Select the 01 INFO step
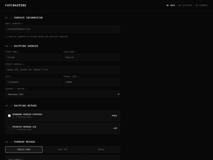The width and height of the screenshot is (213, 160). [171, 5]
